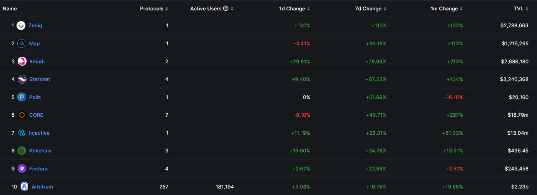Click the 1m Change header label
Viewport: 537px width, 195px height.
(444, 8)
